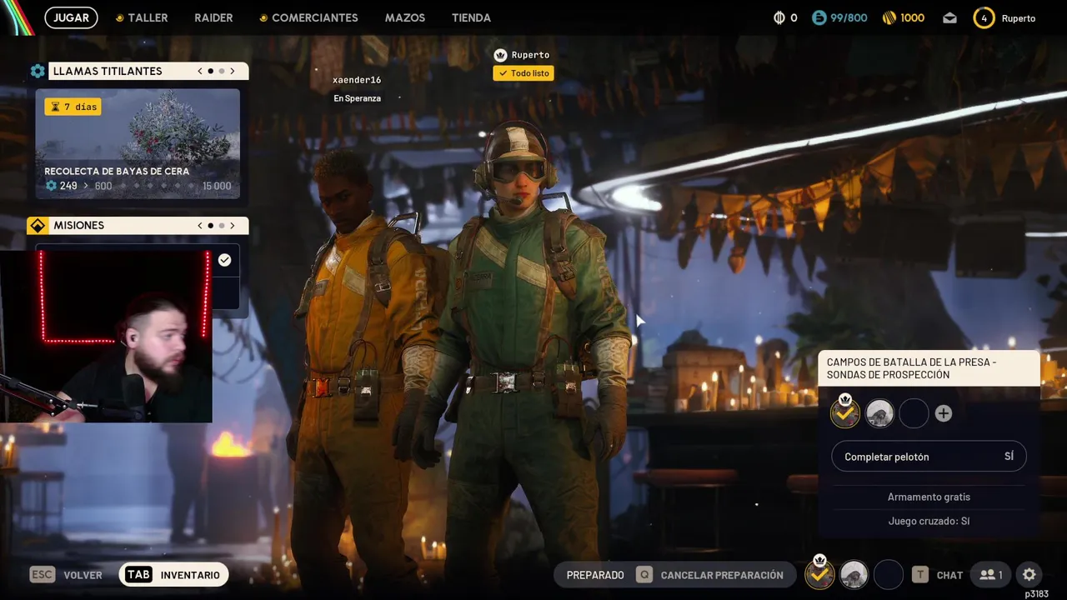Open the JUGAR tab

point(71,17)
